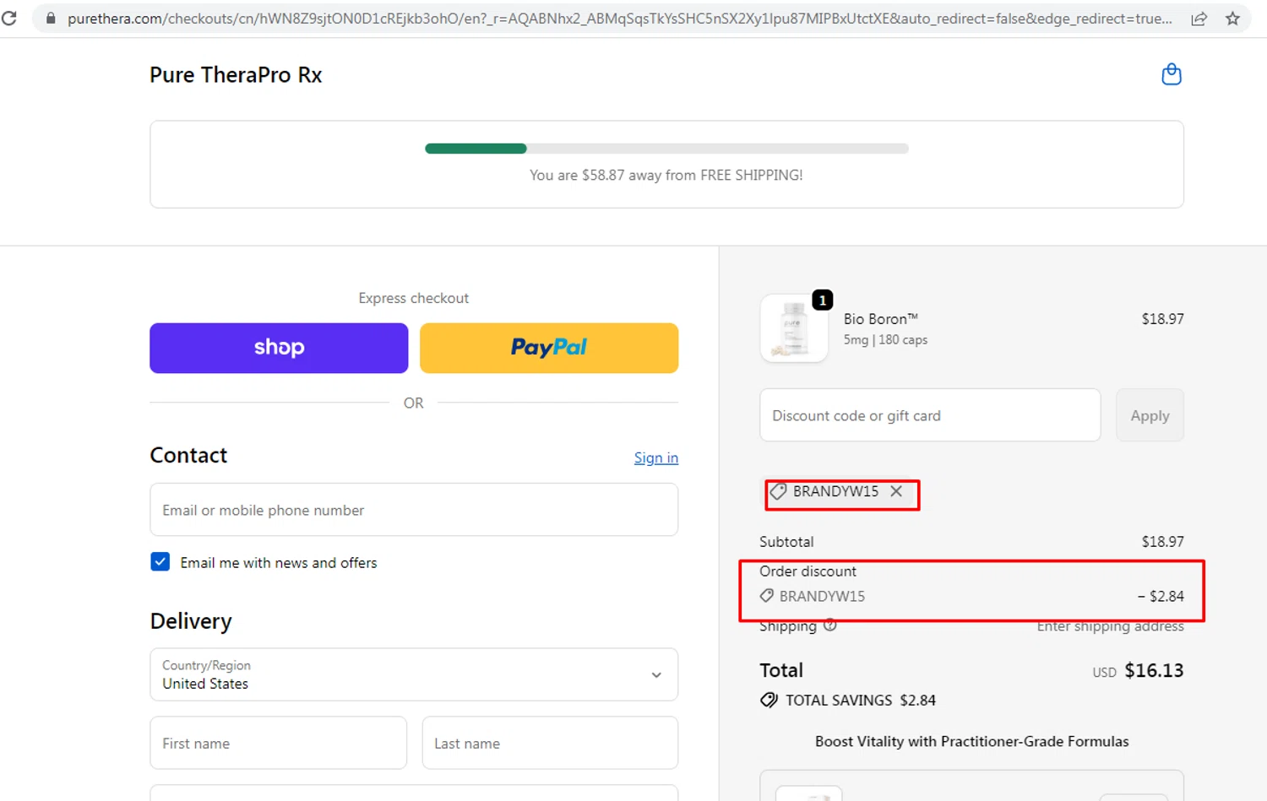View site security lock icon

[51, 19]
